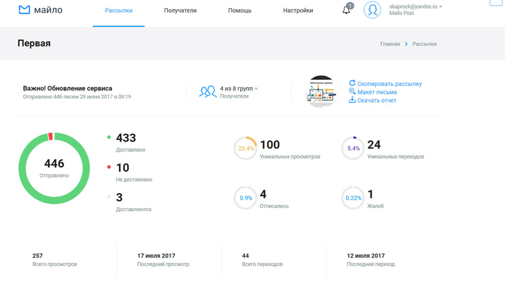Screen dimensions: 505x291
Task: Switch to Настройки tab
Action: coord(298,10)
